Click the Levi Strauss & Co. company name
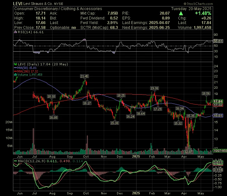The width and height of the screenshot is (227, 196). 38,4
